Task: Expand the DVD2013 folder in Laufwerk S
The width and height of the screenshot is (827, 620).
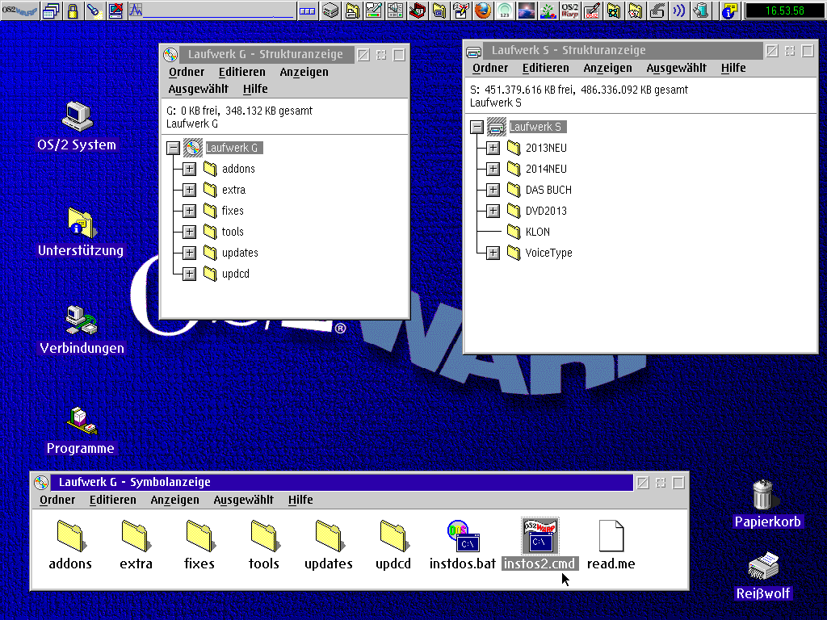Action: point(493,211)
